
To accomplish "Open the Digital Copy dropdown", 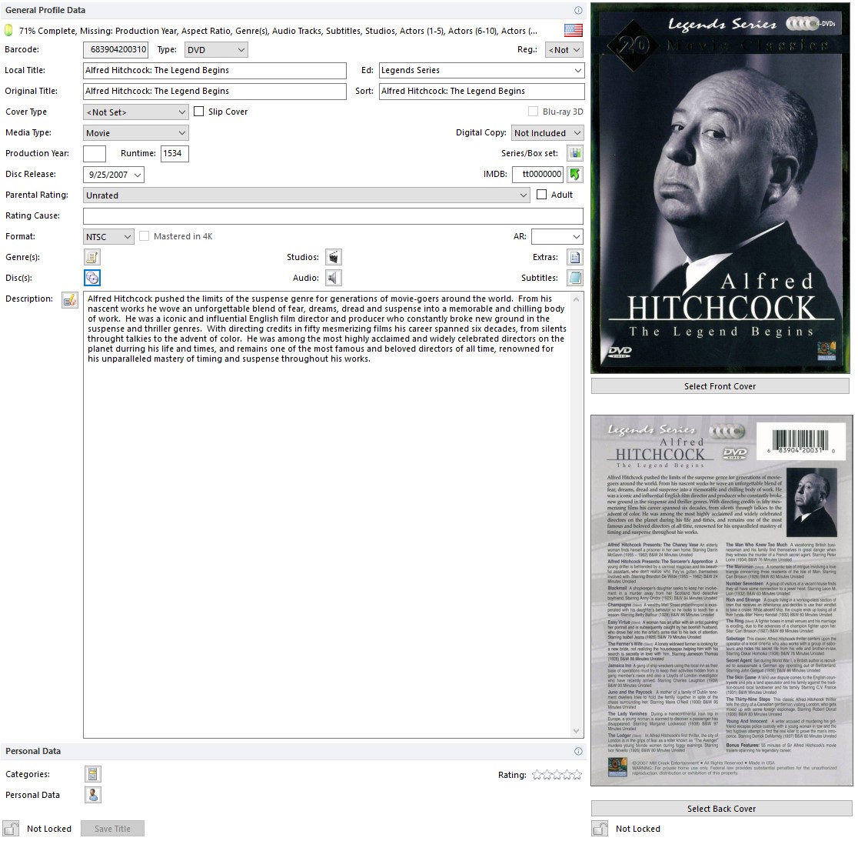I will 547,133.
